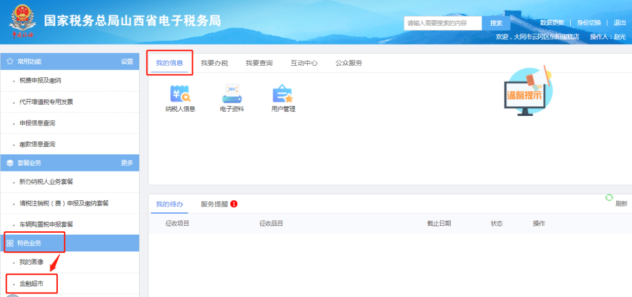
Task: Switch to the 互动中心 tab
Action: pos(304,63)
